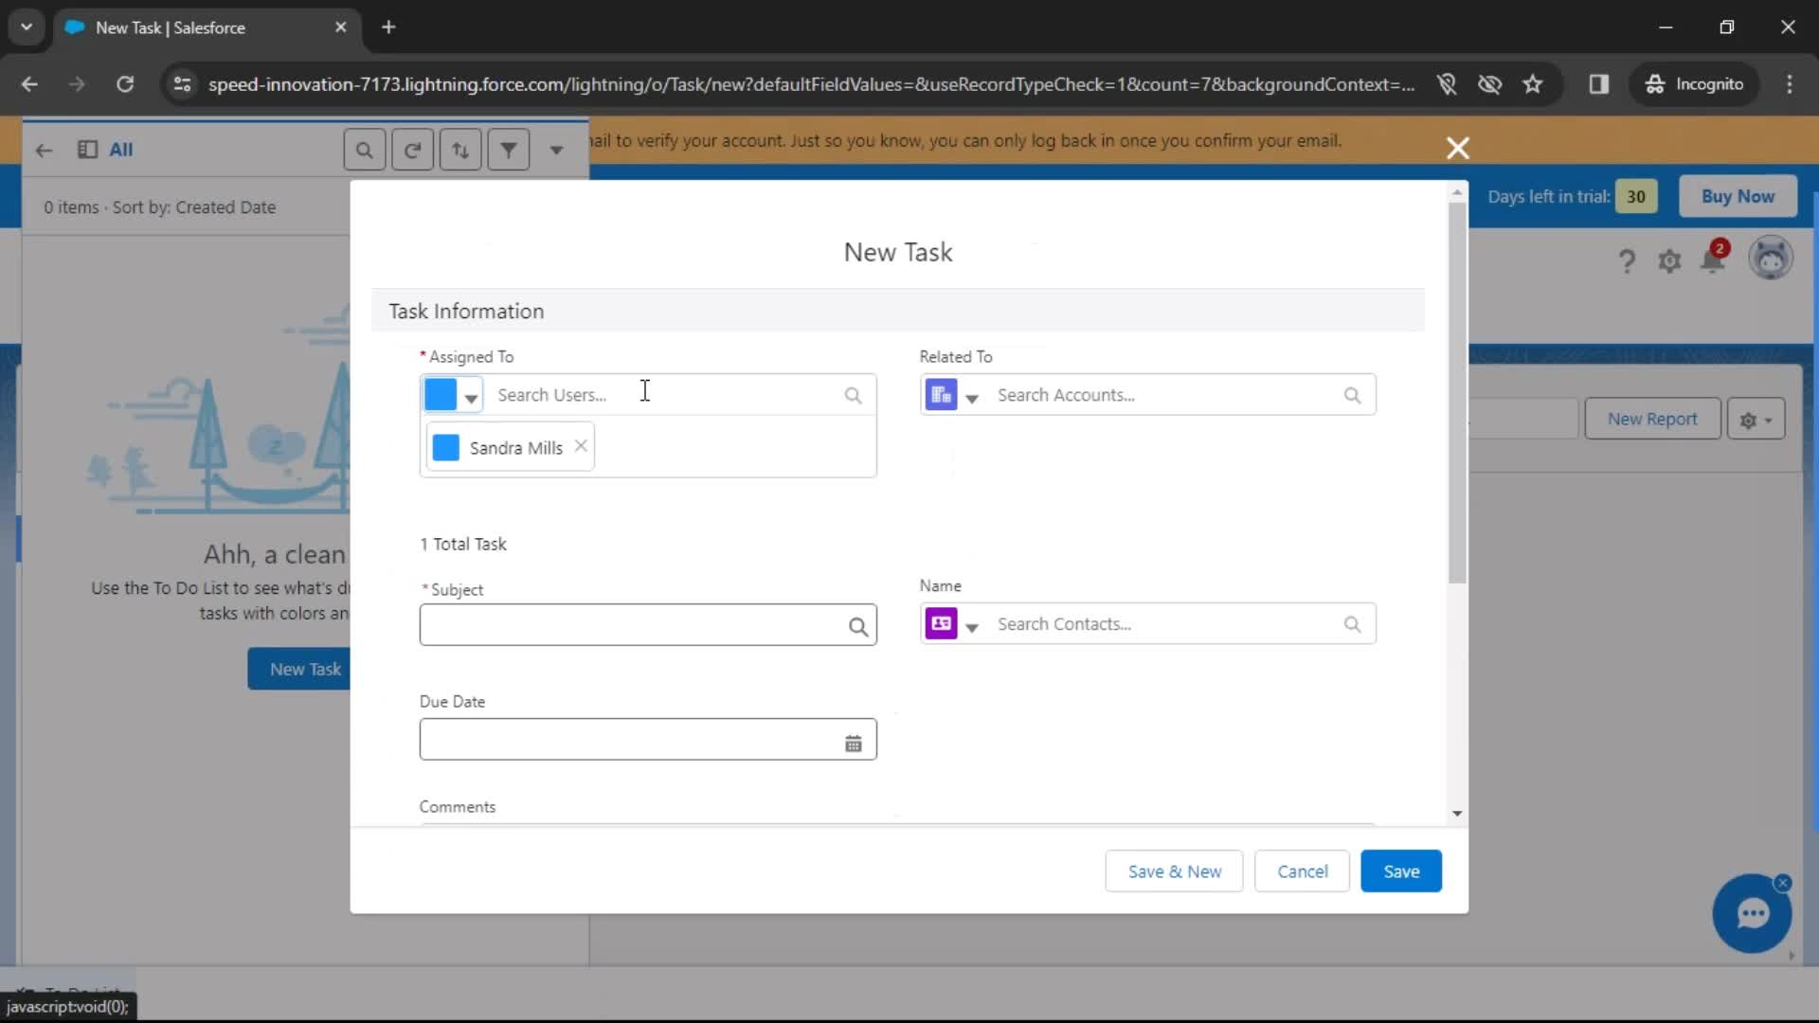Toggle the browser side panel icon
This screenshot has height=1023, width=1819.
(x=1599, y=84)
